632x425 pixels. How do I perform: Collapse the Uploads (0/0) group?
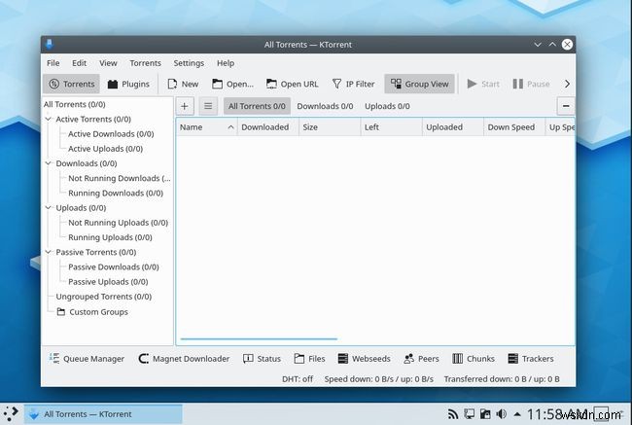pos(49,208)
